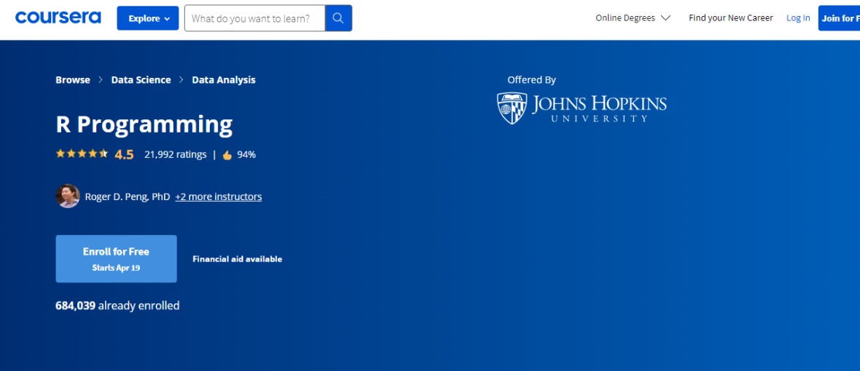Click the Johns Hopkins University logo
This screenshot has width=860, height=371.
point(582,108)
